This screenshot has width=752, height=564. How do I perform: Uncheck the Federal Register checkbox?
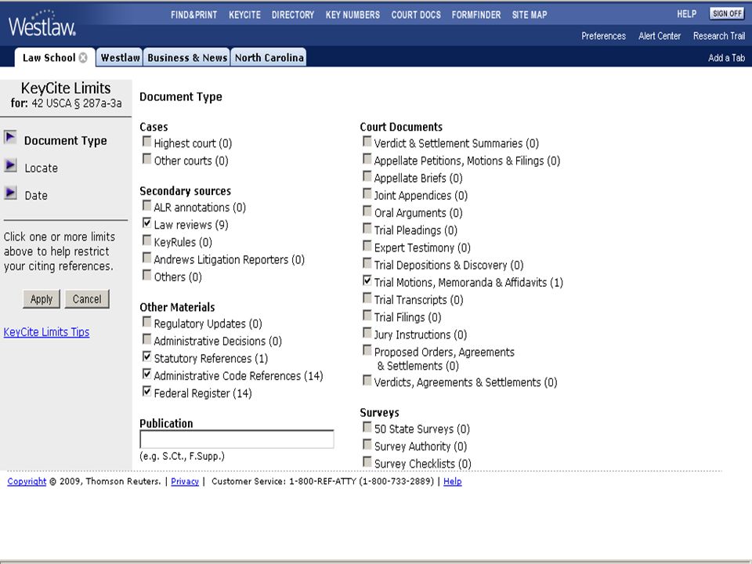[x=146, y=392]
